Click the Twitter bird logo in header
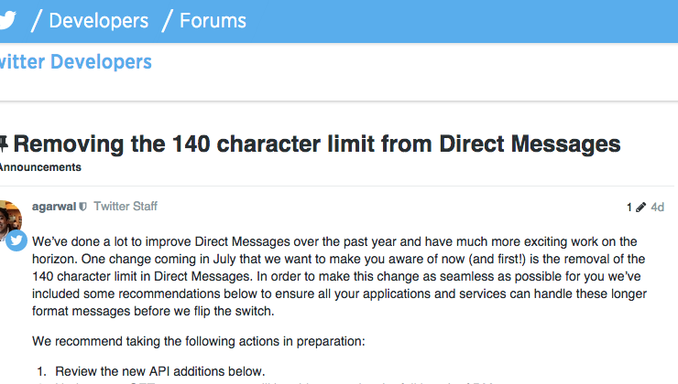The width and height of the screenshot is (678, 384). click(x=7, y=20)
